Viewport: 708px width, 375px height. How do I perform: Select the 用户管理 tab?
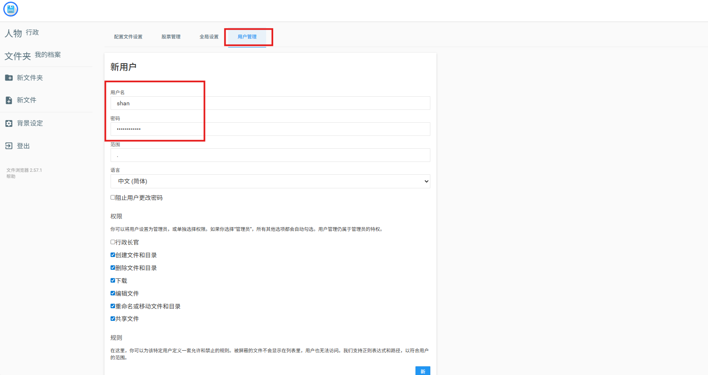[x=247, y=37]
